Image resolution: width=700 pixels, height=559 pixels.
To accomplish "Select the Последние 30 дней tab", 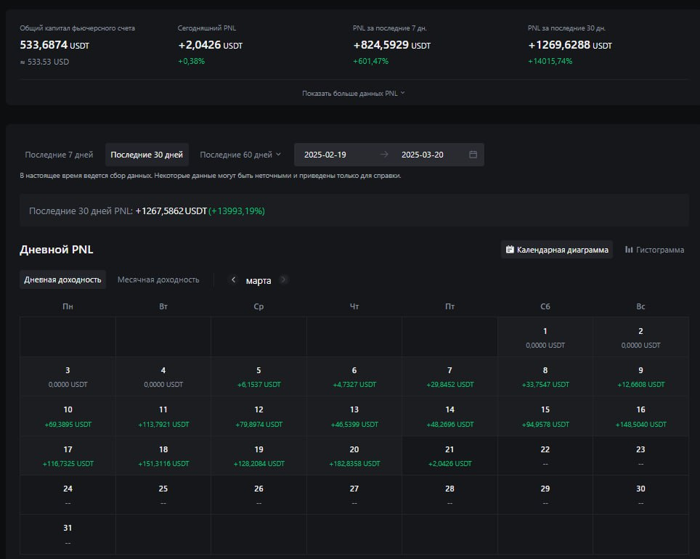I will click(147, 155).
